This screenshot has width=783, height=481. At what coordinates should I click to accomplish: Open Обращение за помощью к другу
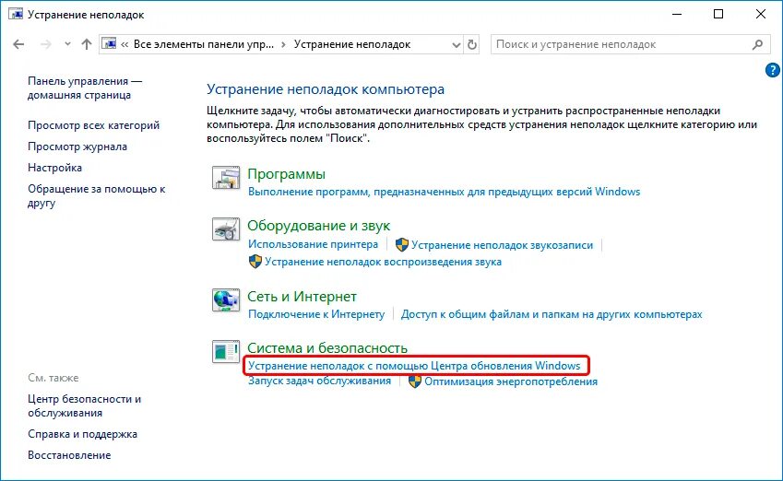(97, 195)
